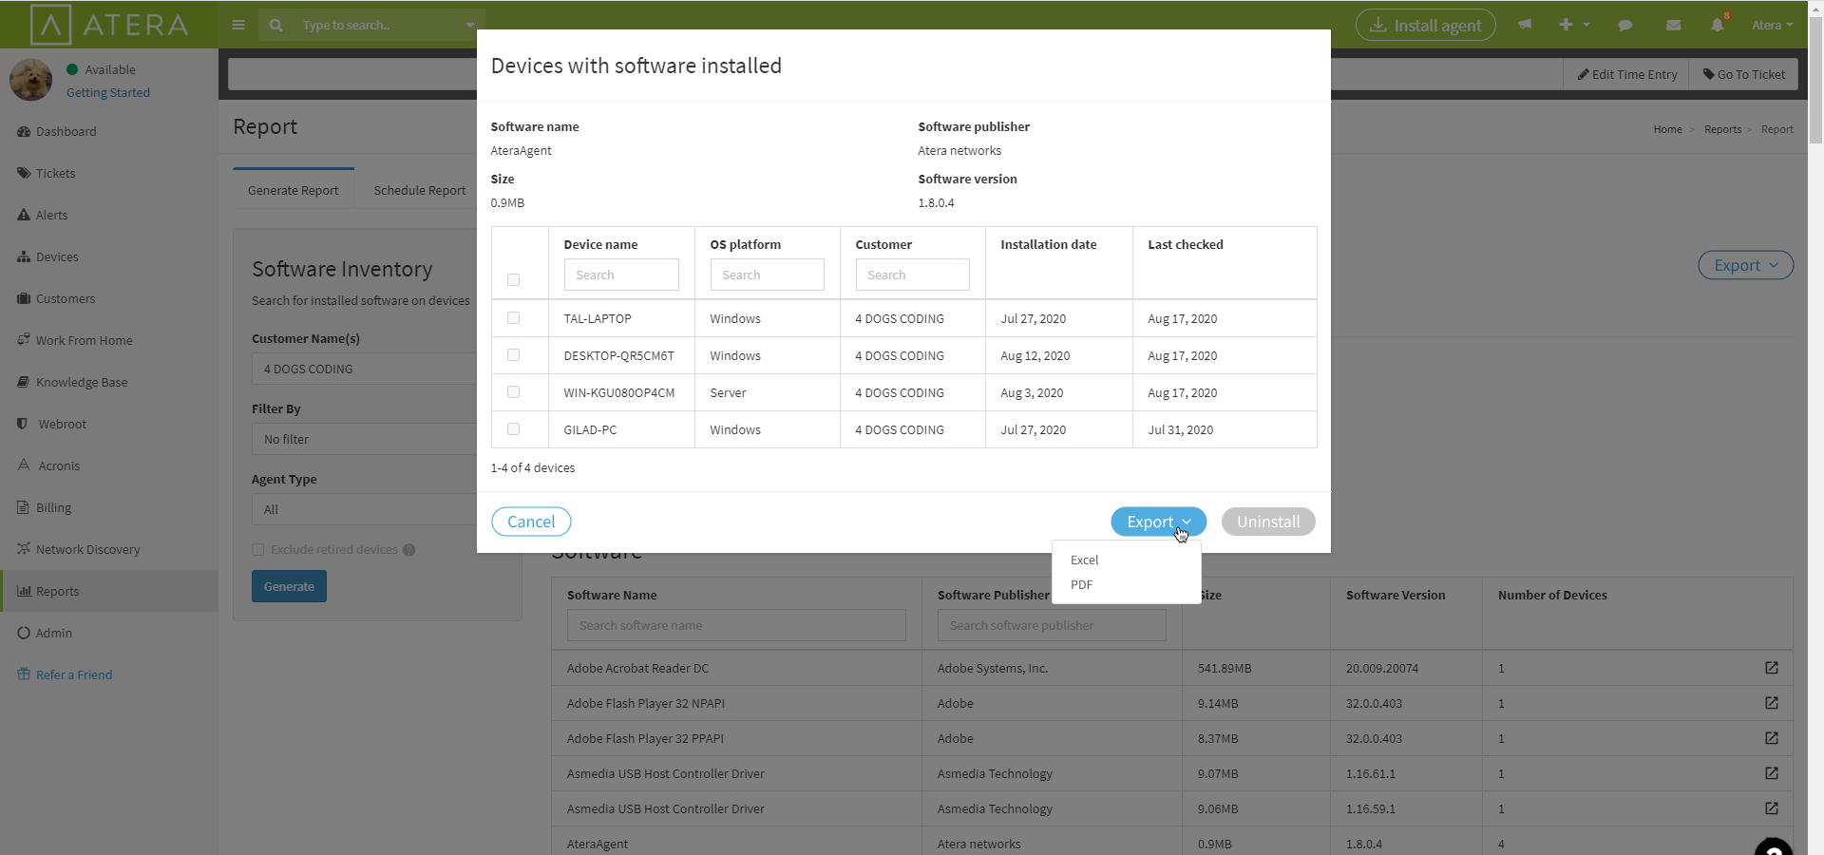
Task: Focus the Search software publisher field
Action: pos(1052,625)
